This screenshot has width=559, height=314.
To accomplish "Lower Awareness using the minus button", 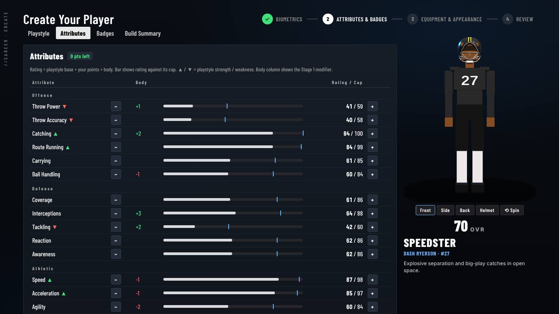I will coord(116,254).
